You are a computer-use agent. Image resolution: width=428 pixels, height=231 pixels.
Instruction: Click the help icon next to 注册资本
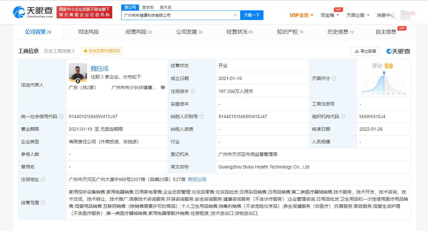(193, 91)
